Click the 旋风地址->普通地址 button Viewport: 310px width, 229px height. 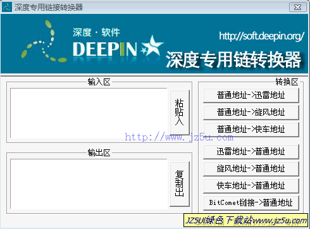click(x=251, y=169)
